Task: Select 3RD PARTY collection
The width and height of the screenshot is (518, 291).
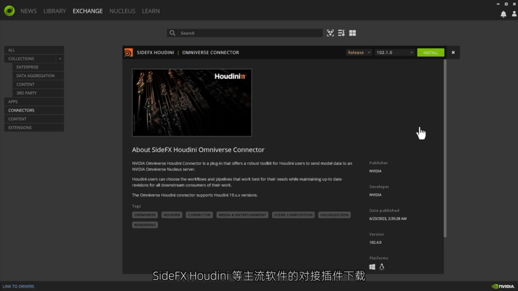Action: [x=38, y=93]
